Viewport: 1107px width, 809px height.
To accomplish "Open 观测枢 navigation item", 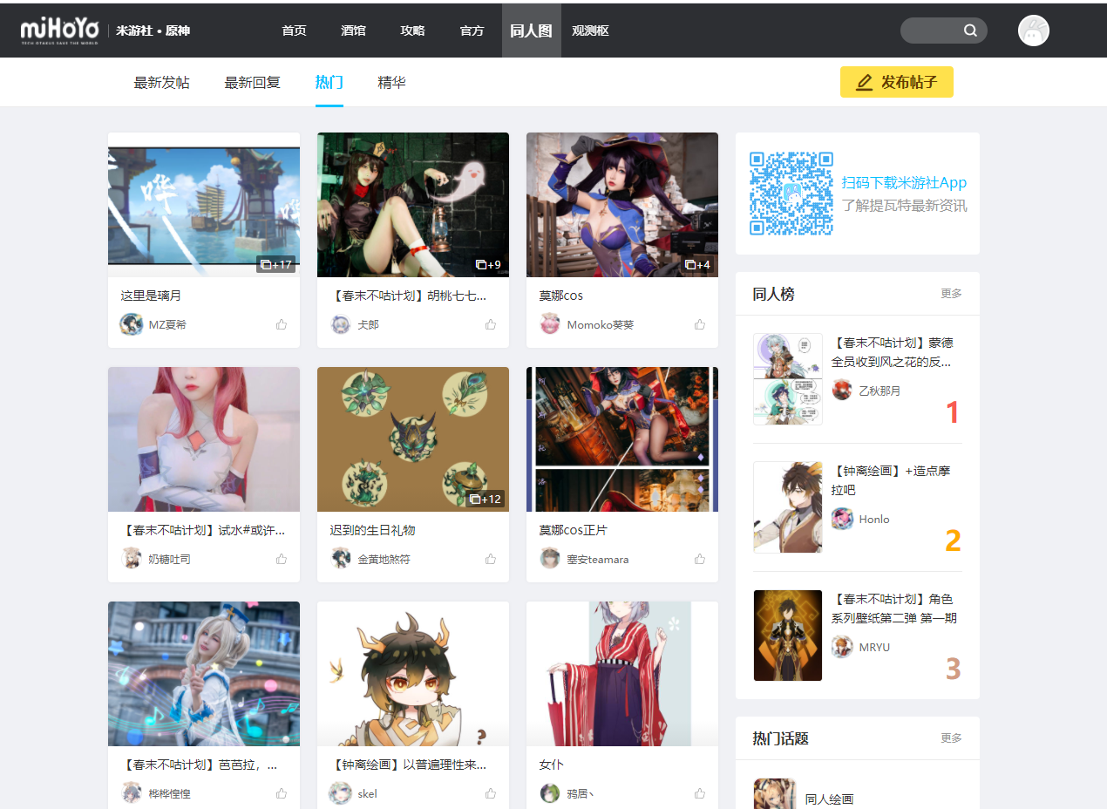I will pyautogui.click(x=590, y=31).
